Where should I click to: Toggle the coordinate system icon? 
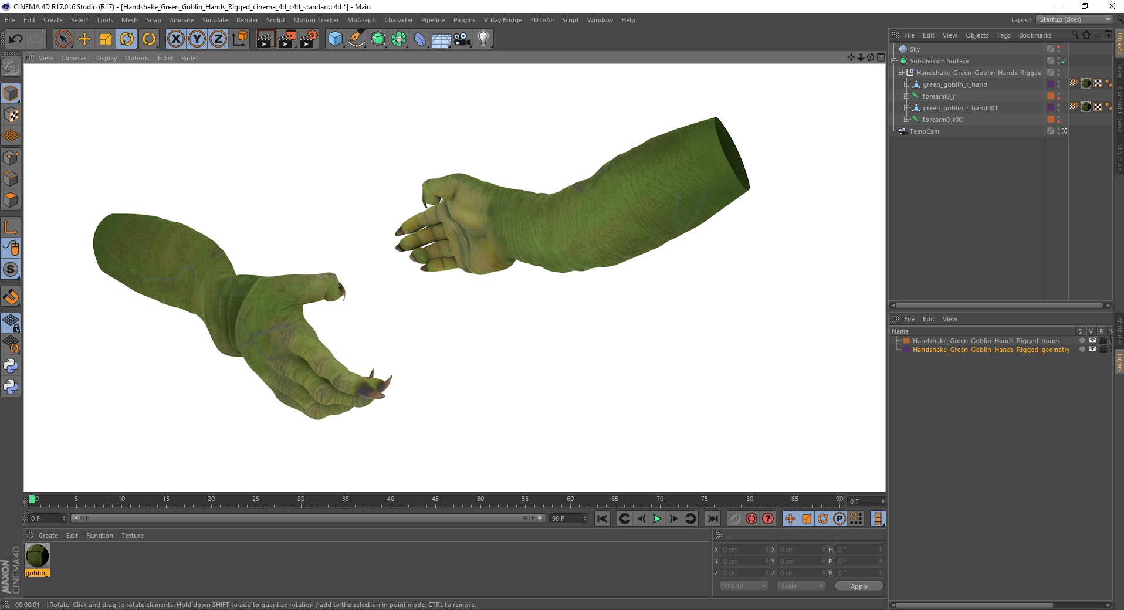point(240,39)
